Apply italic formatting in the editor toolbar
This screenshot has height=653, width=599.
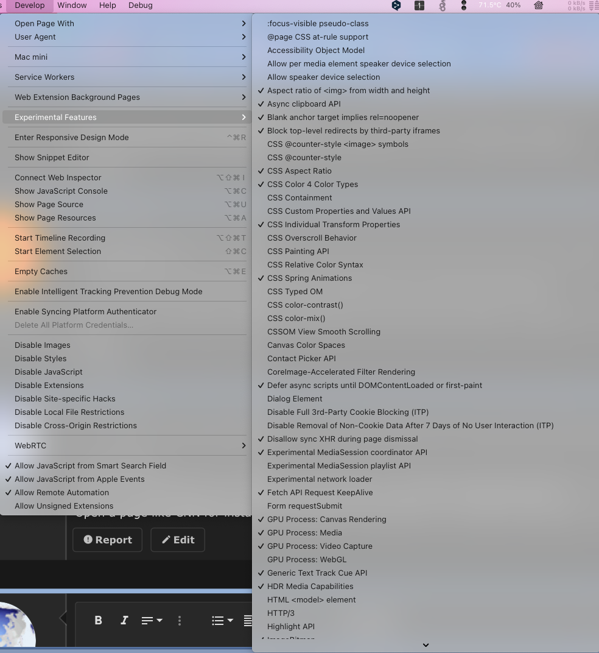tap(124, 620)
